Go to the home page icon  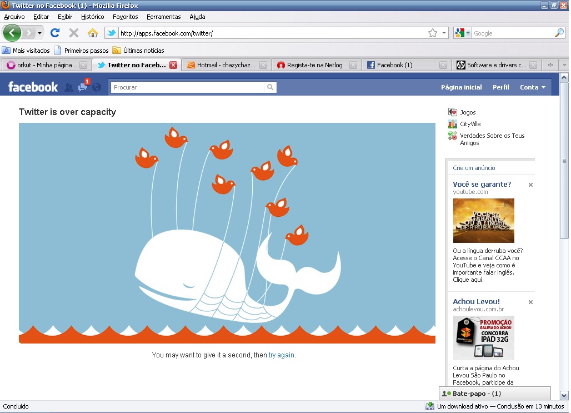[93, 33]
